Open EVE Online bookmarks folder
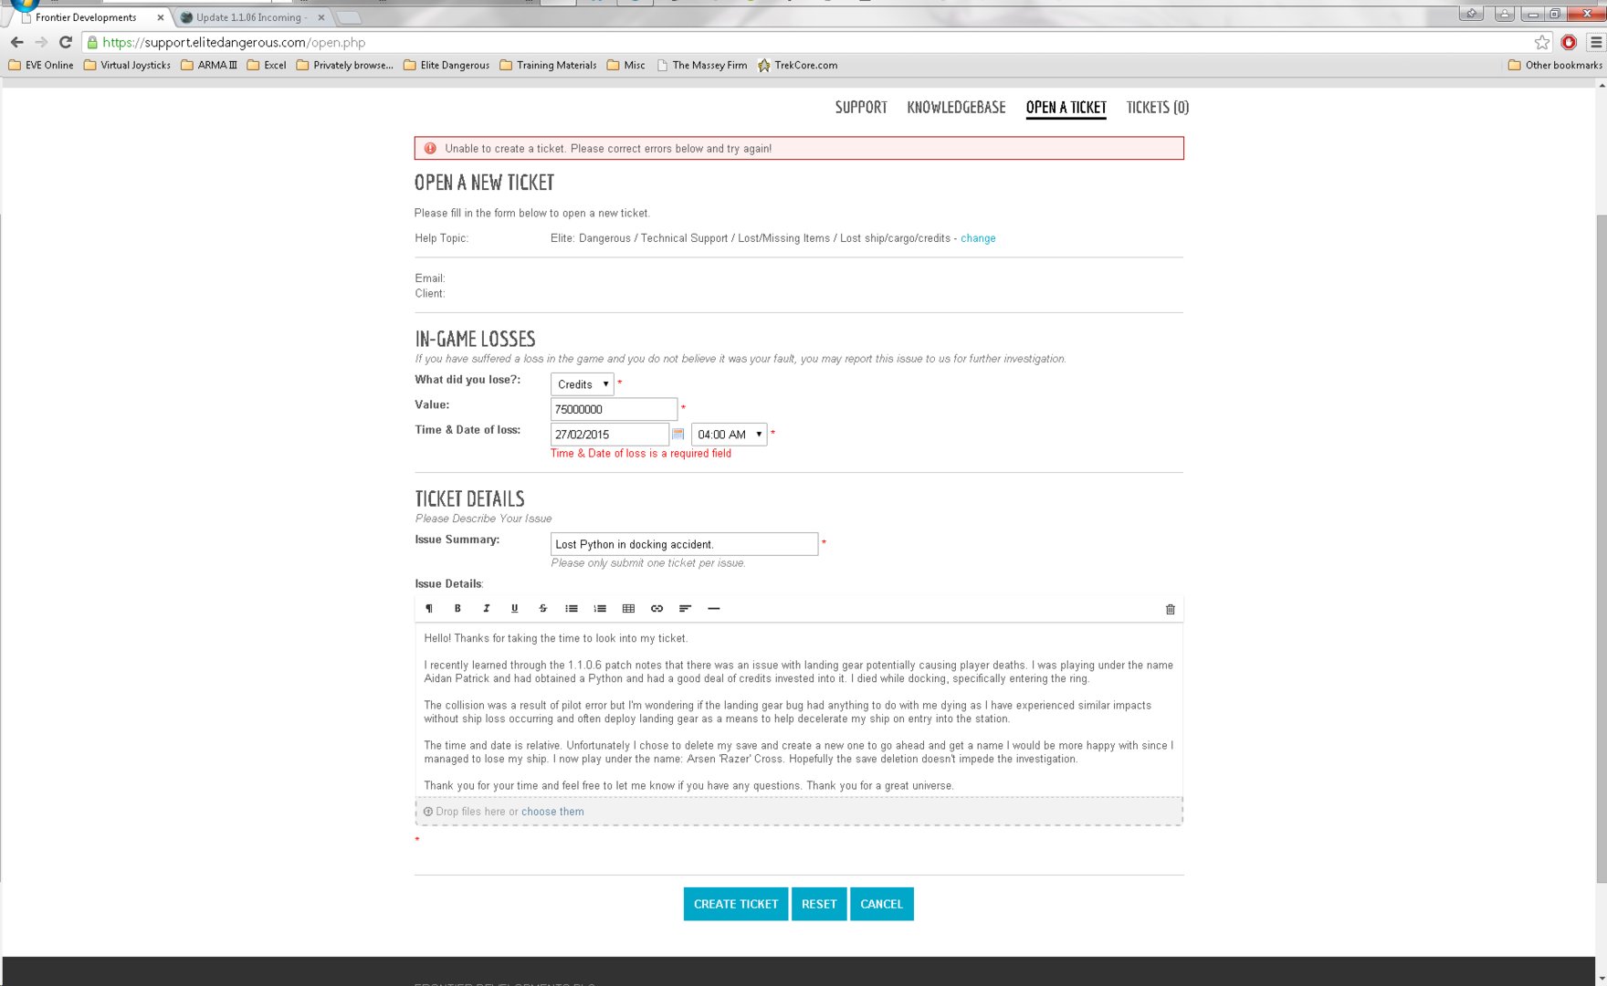The image size is (1607, 986). click(41, 66)
